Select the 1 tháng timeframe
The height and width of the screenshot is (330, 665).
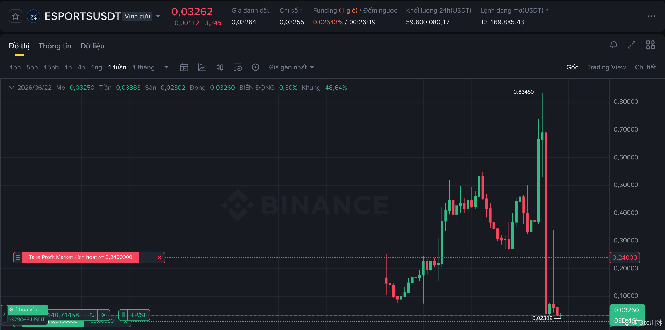point(143,67)
